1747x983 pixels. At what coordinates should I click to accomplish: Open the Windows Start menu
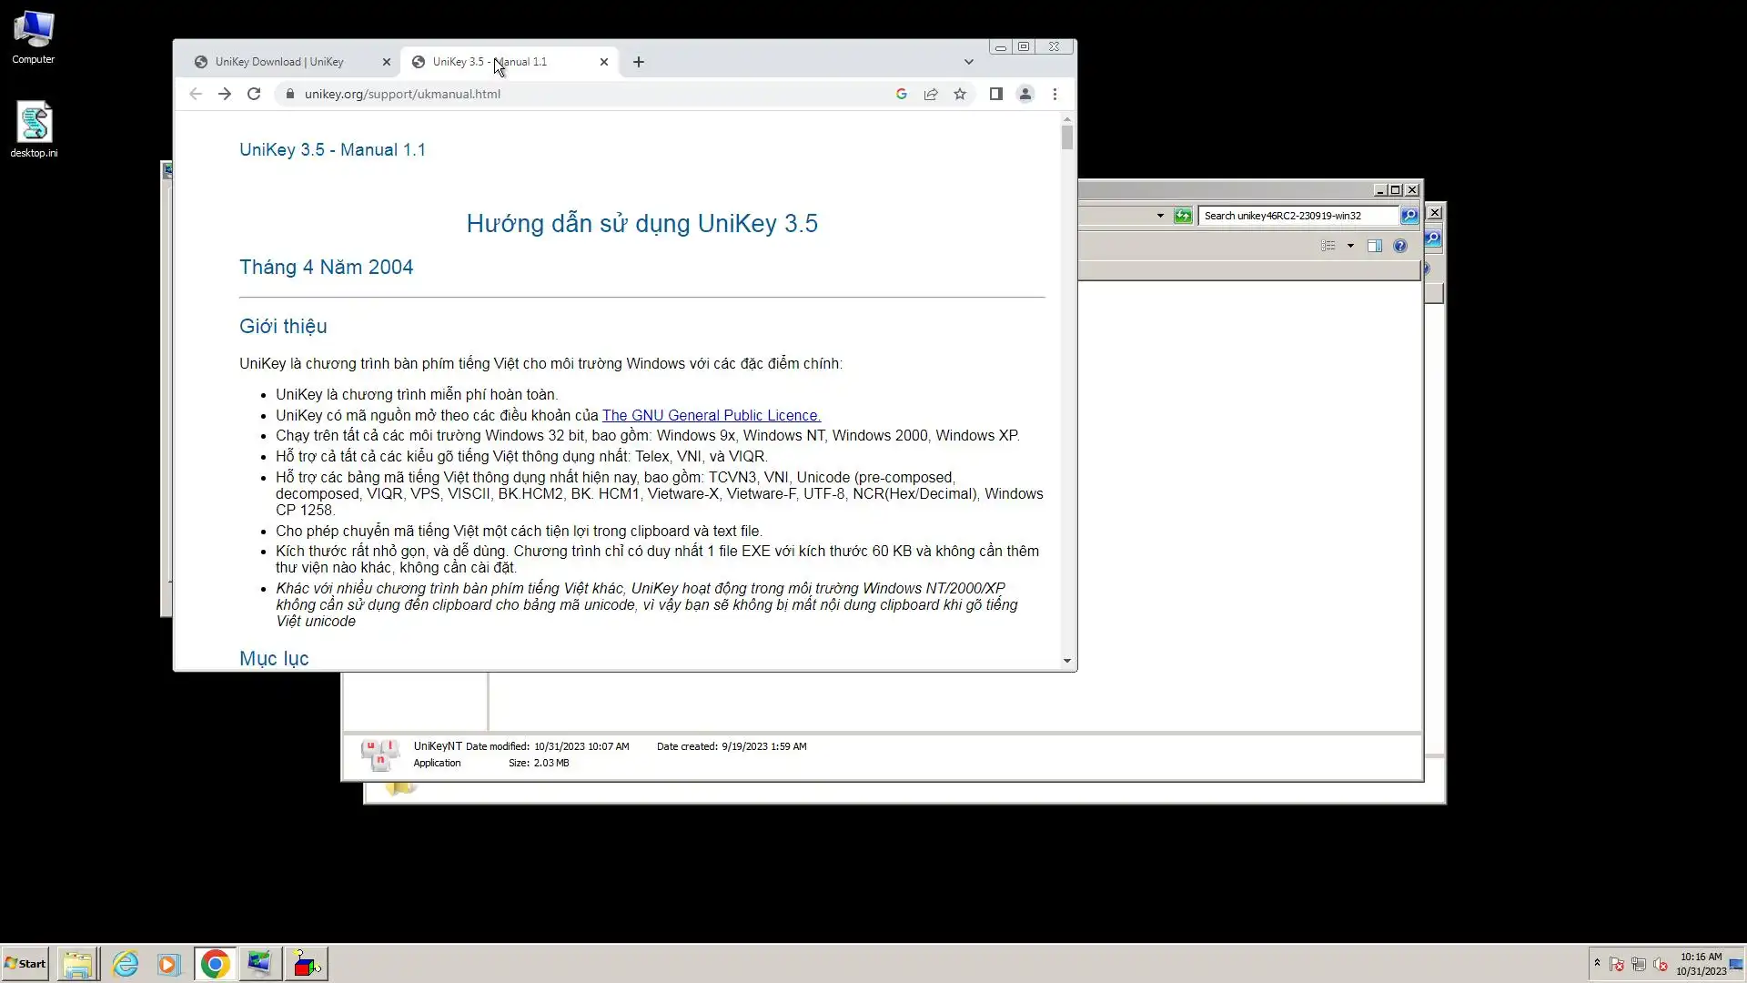click(x=25, y=964)
